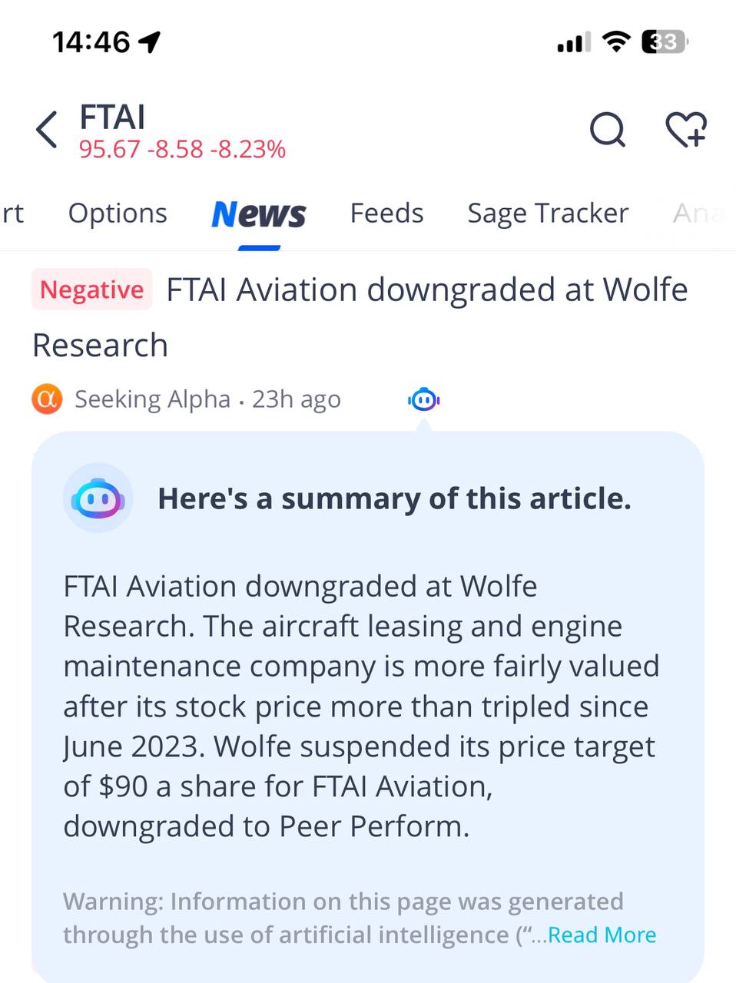
Task: Tap the article summary paragraph text
Action: coord(360,706)
